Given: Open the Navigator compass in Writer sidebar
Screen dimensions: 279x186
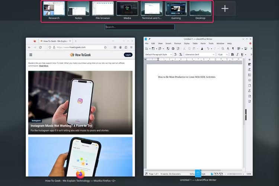Looking at the screenshot, I should tap(250, 80).
